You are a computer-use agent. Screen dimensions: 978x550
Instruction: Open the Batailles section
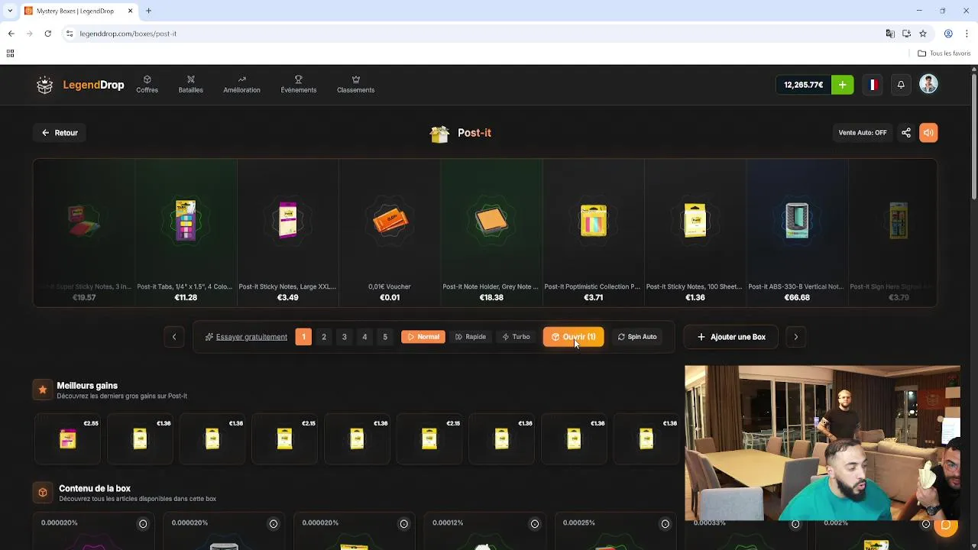click(x=191, y=84)
